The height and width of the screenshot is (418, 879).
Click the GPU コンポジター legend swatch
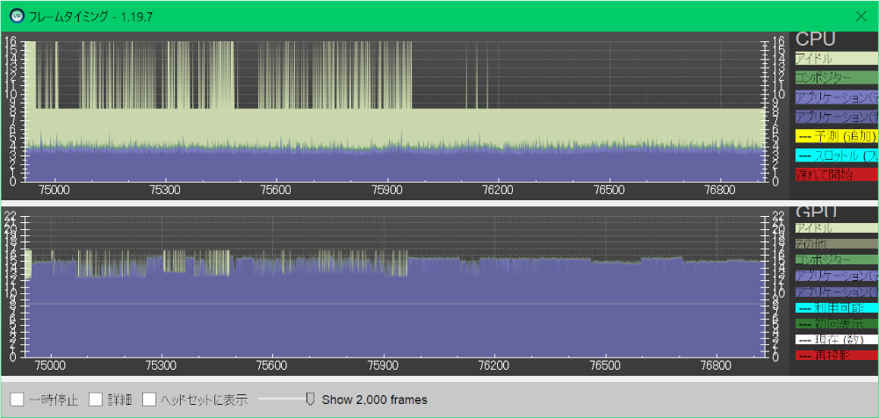pyautogui.click(x=835, y=260)
